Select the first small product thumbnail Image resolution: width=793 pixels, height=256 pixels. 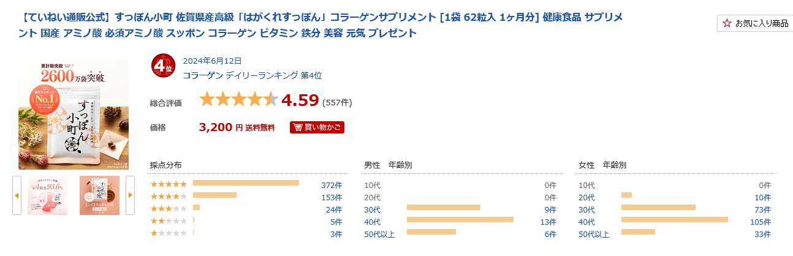tap(47, 195)
